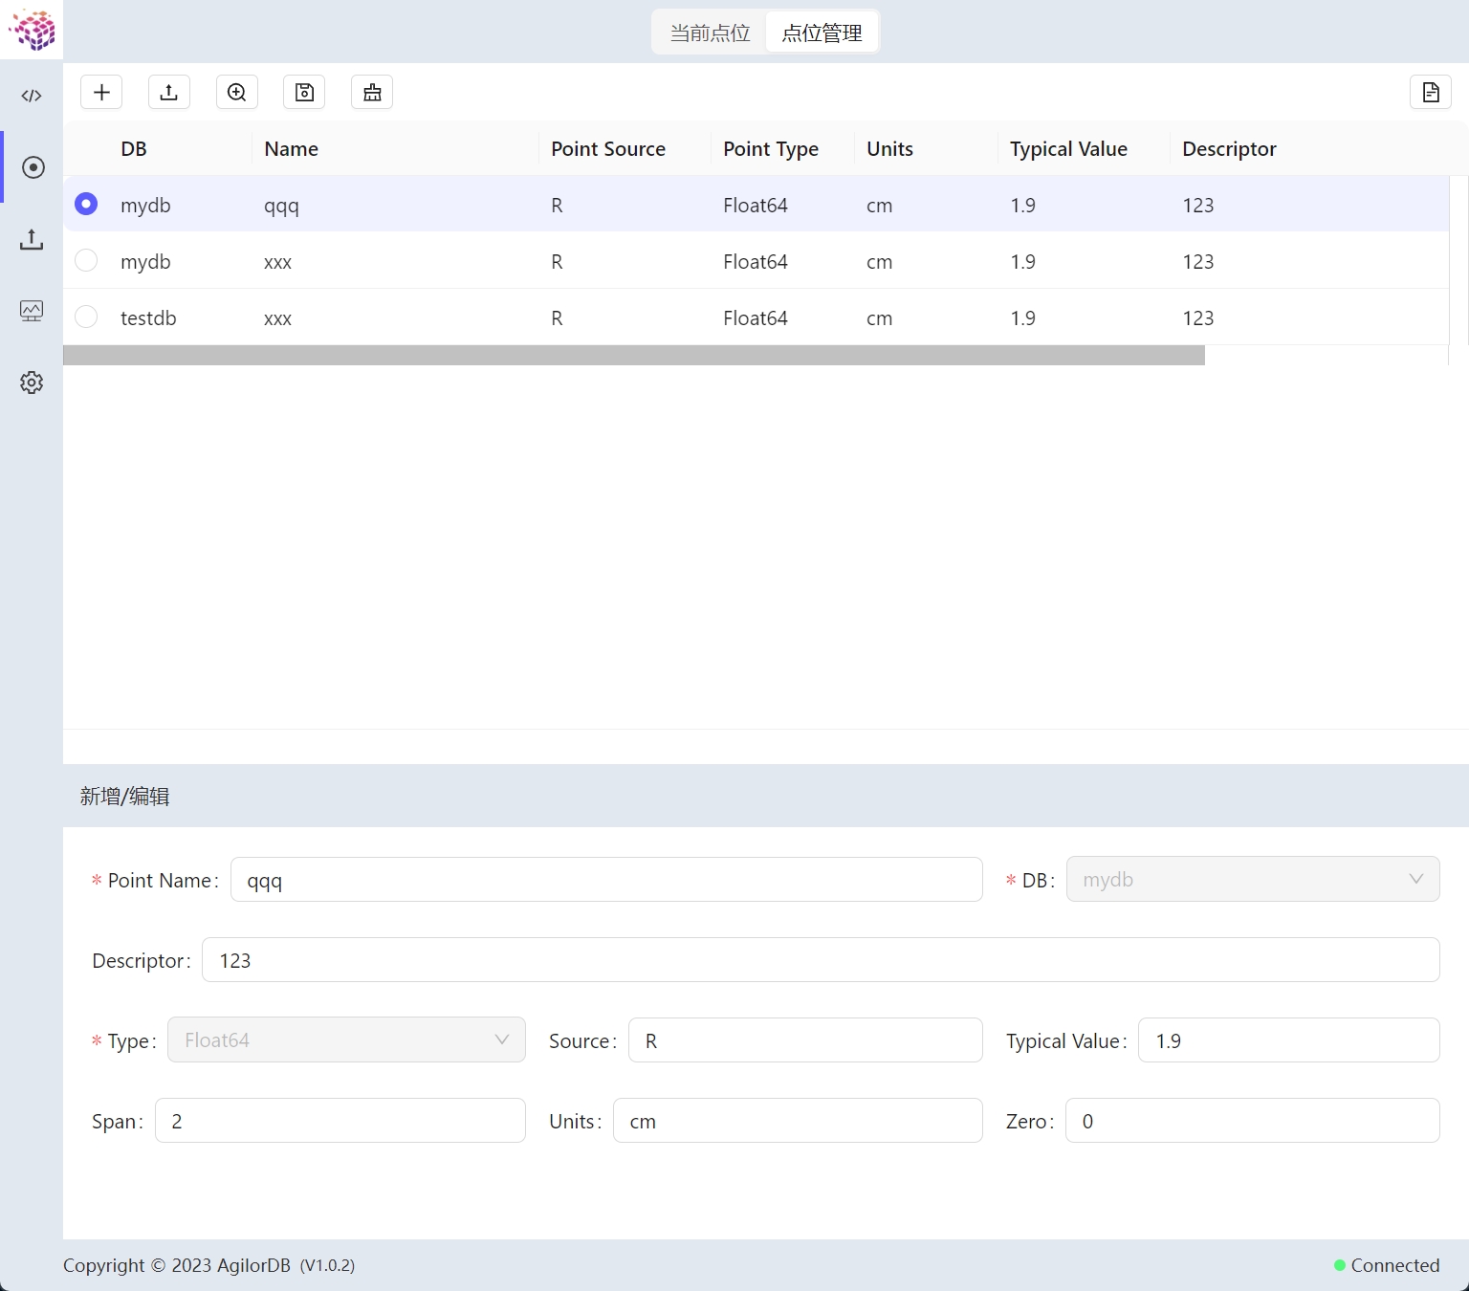Viewport: 1469px width, 1291px height.
Task: Click the qqq name cell
Action: pos(281,206)
